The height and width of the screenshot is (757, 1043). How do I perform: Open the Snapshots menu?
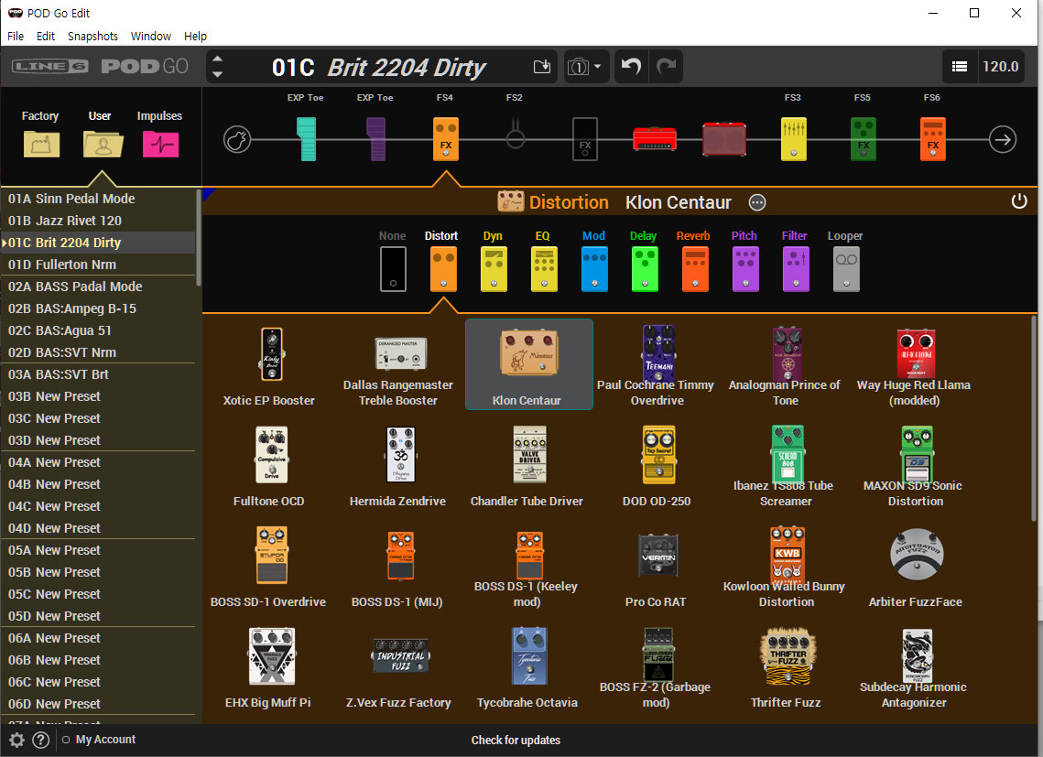[92, 36]
